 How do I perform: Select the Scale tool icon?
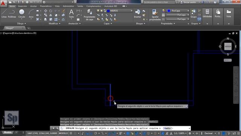click(x=51, y=19)
